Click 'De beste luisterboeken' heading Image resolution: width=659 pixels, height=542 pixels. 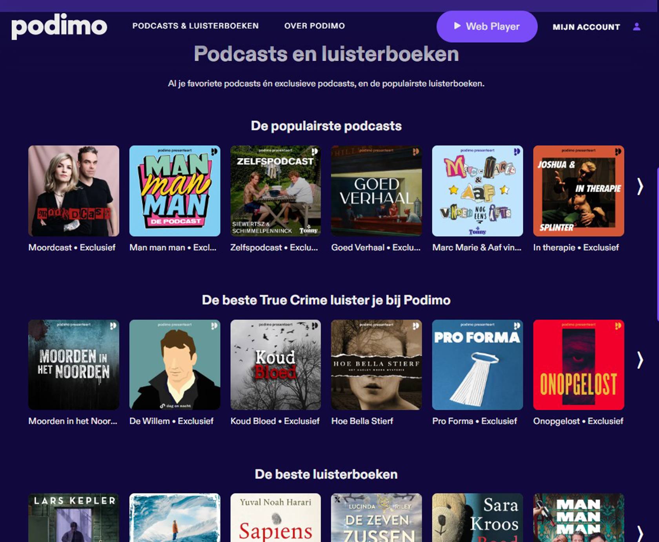326,474
